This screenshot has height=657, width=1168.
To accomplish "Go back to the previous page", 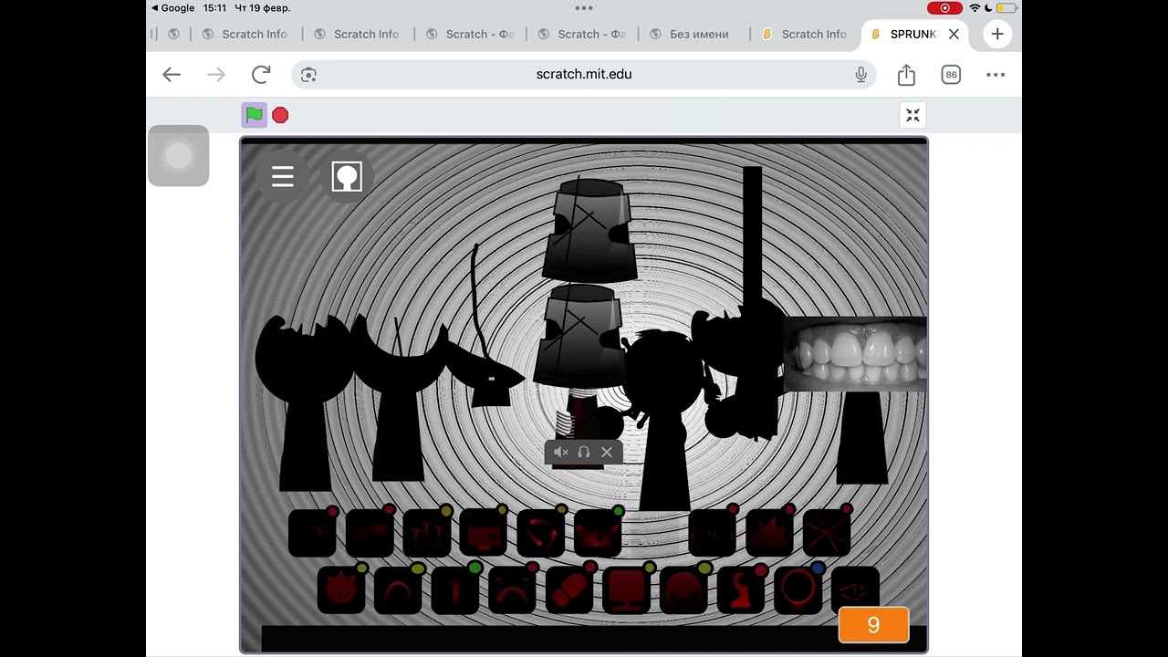I will pos(172,75).
